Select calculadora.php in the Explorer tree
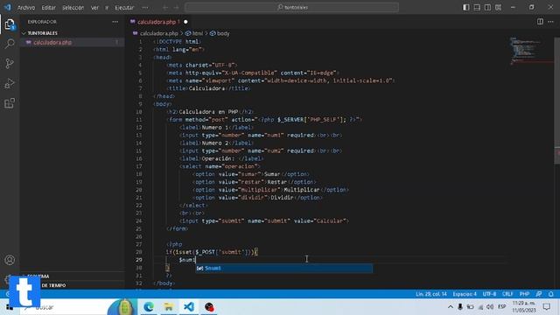The image size is (560, 315). click(52, 42)
